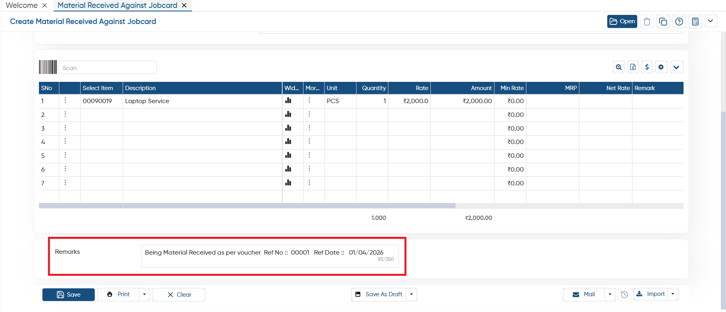The width and height of the screenshot is (726, 312).
Task: Open grid settings gear icon
Action: (x=661, y=67)
